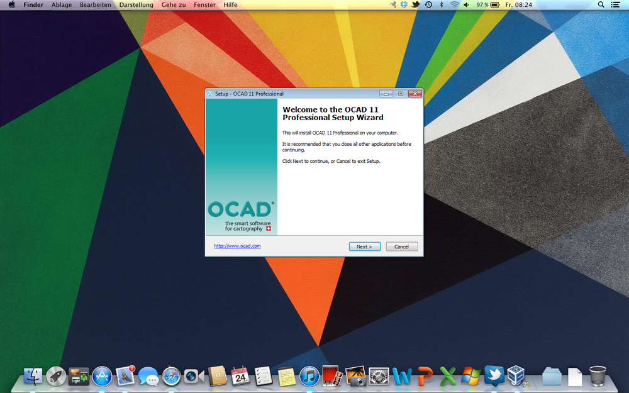Open the Apple menu

point(11,5)
